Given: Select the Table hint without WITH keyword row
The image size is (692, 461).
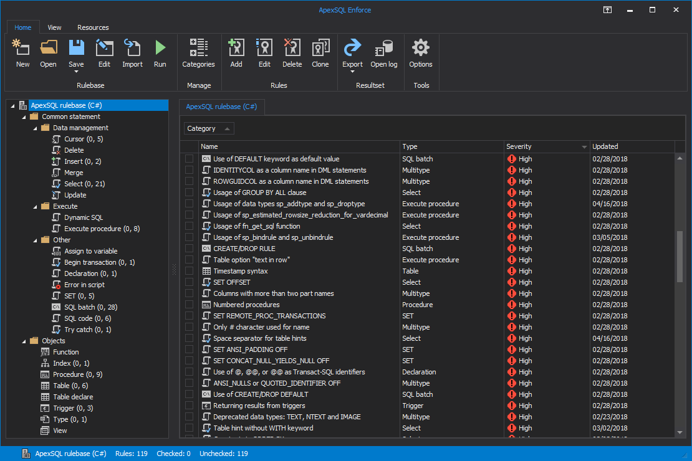Looking at the screenshot, I should click(x=428, y=428).
